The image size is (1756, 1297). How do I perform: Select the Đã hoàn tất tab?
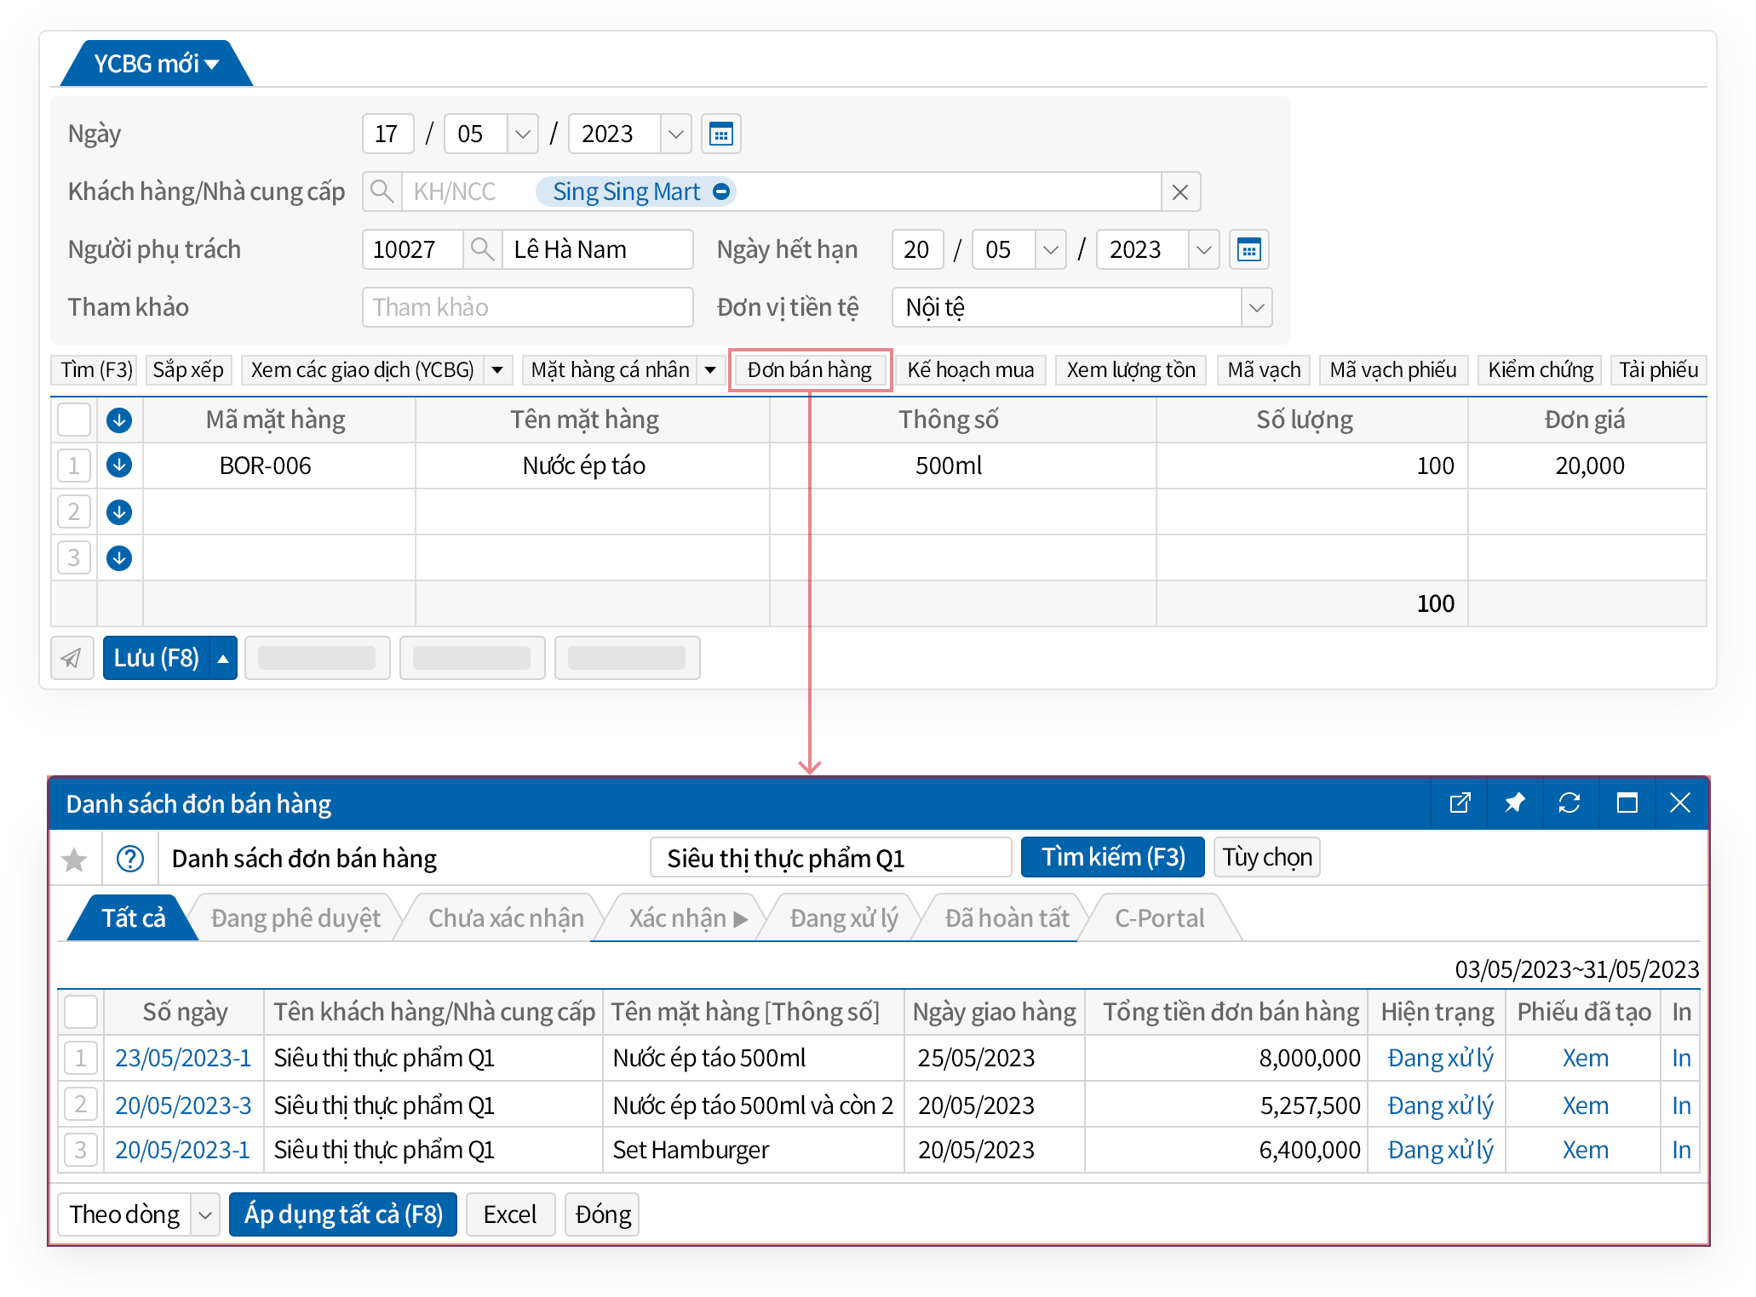point(1007,918)
